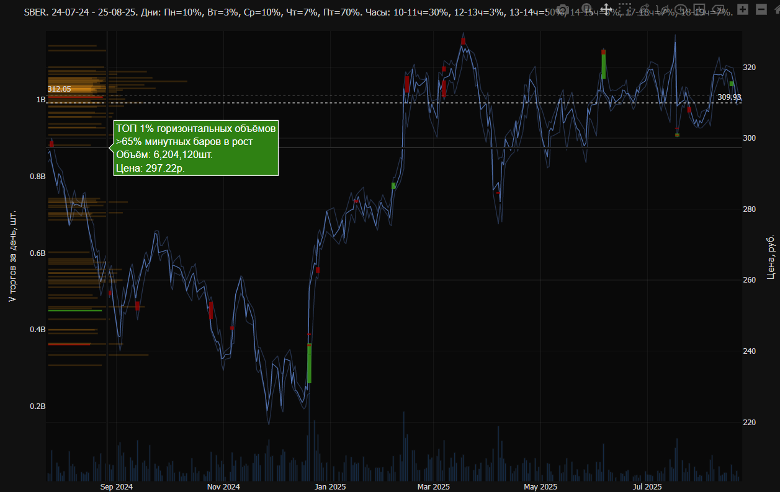Click the tall green marker near June 2025 peak

pyautogui.click(x=603, y=64)
